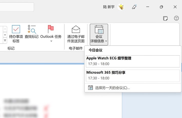Select the Microsoft 365 技巧分享 meeting
The height and width of the screenshot is (118, 182).
click(133, 76)
